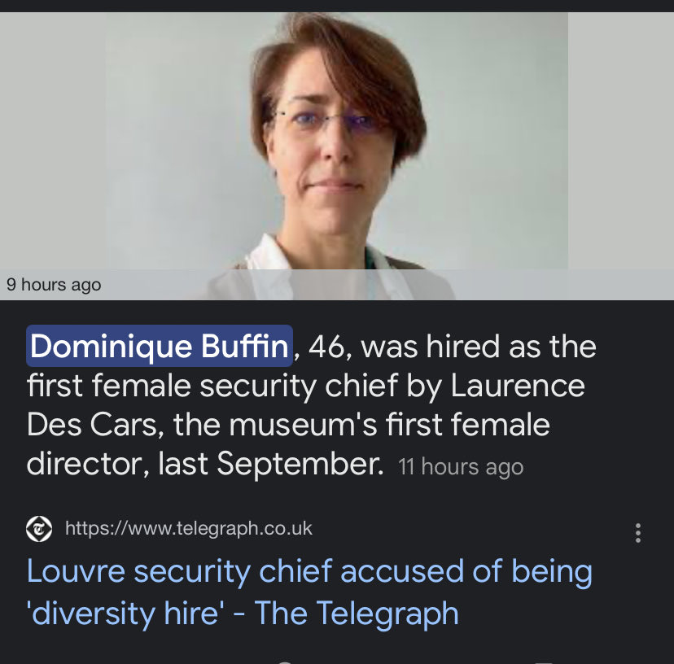Click the '9 hours ago' image timestamp
674x664 pixels.
[54, 285]
